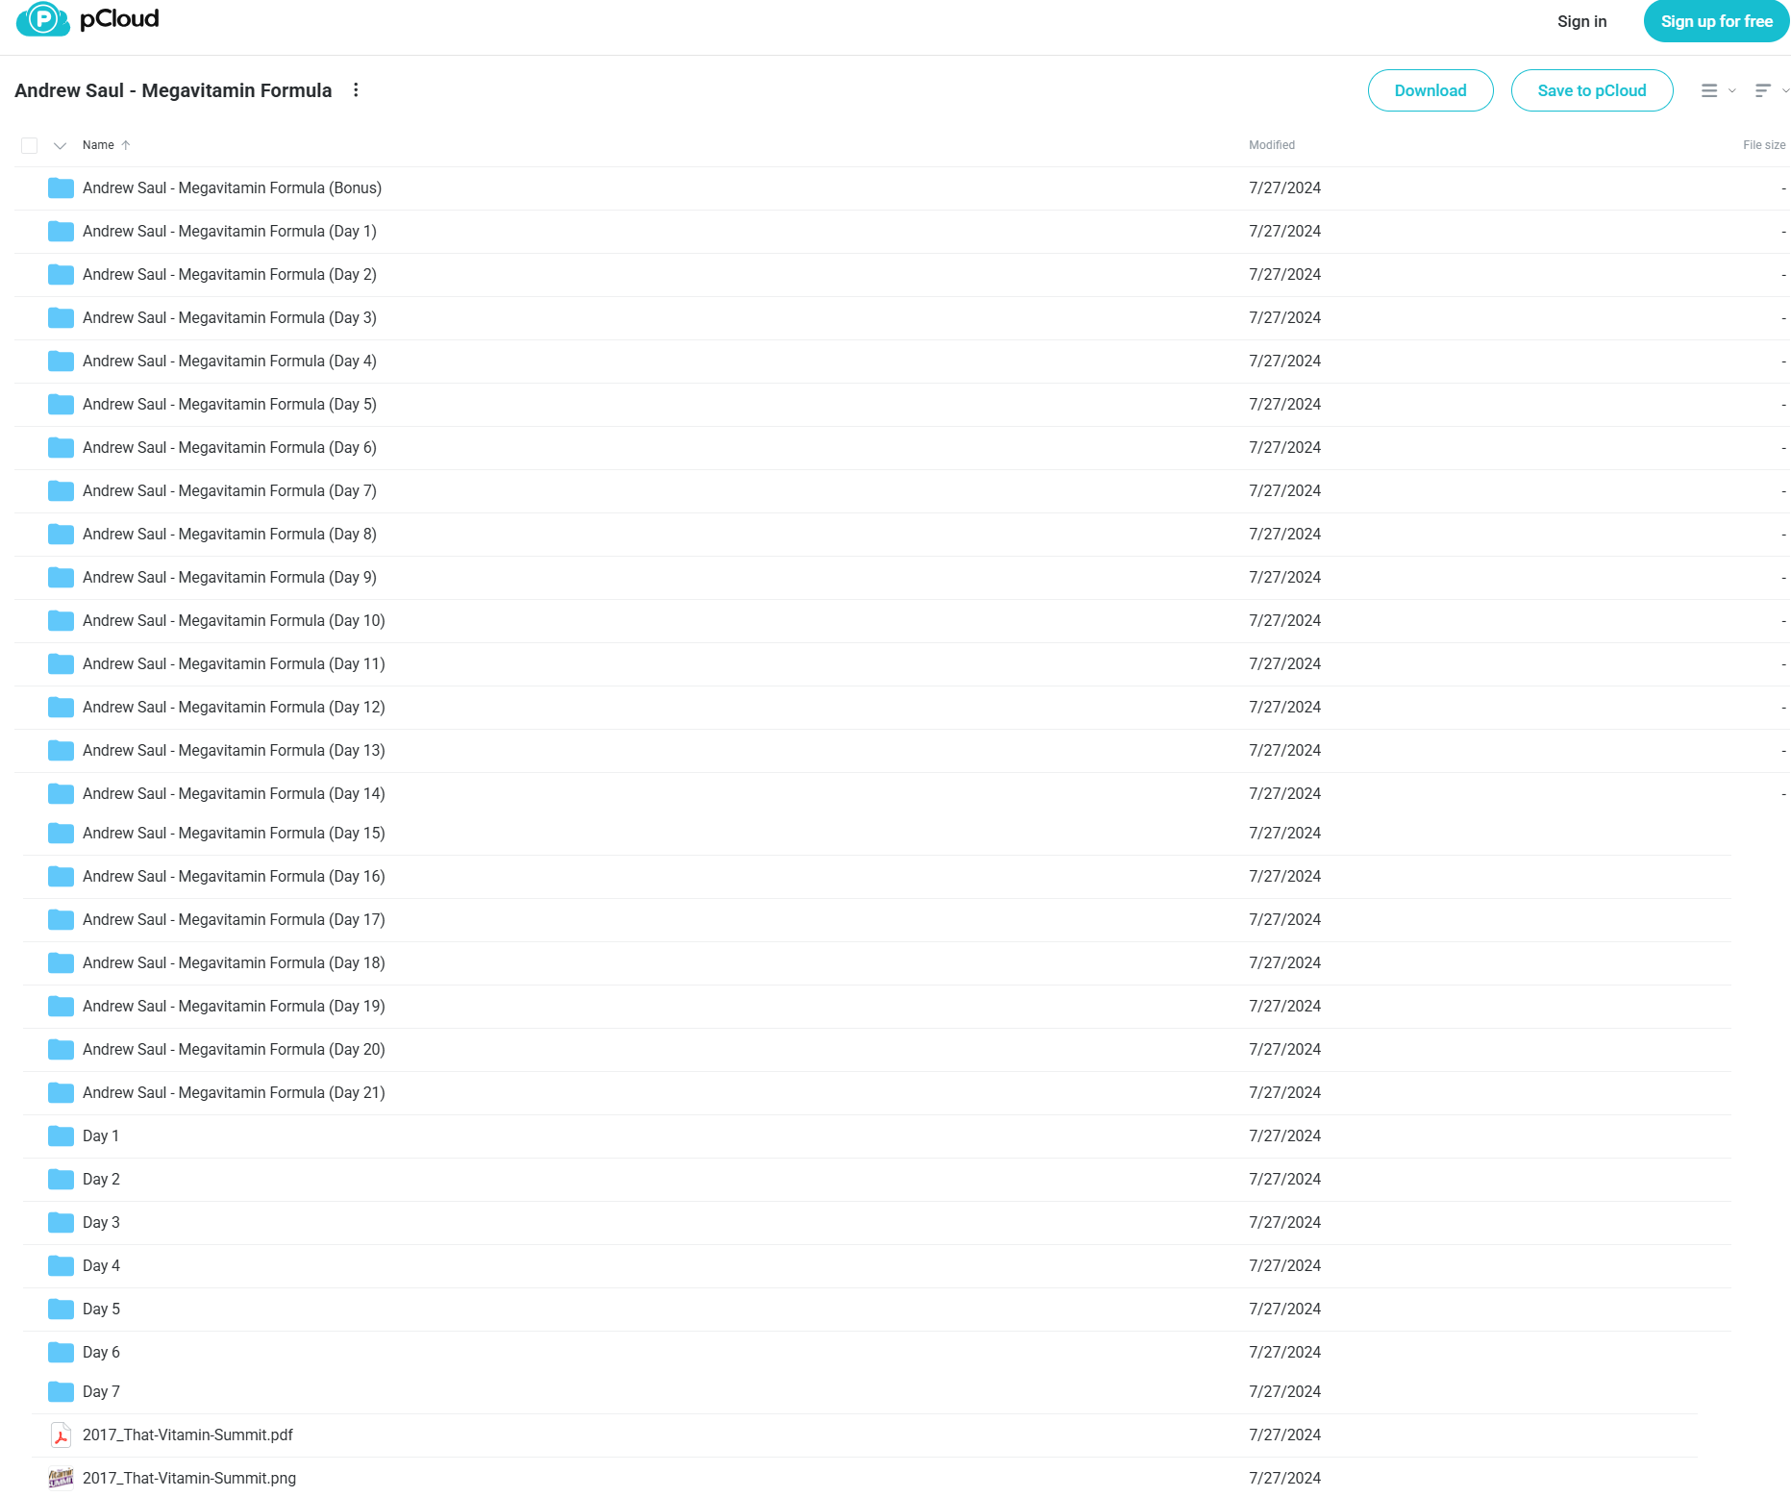Open Andrew Saul - Megavitamin Formula (Day 16)
The height and width of the screenshot is (1497, 1791).
coord(234,876)
